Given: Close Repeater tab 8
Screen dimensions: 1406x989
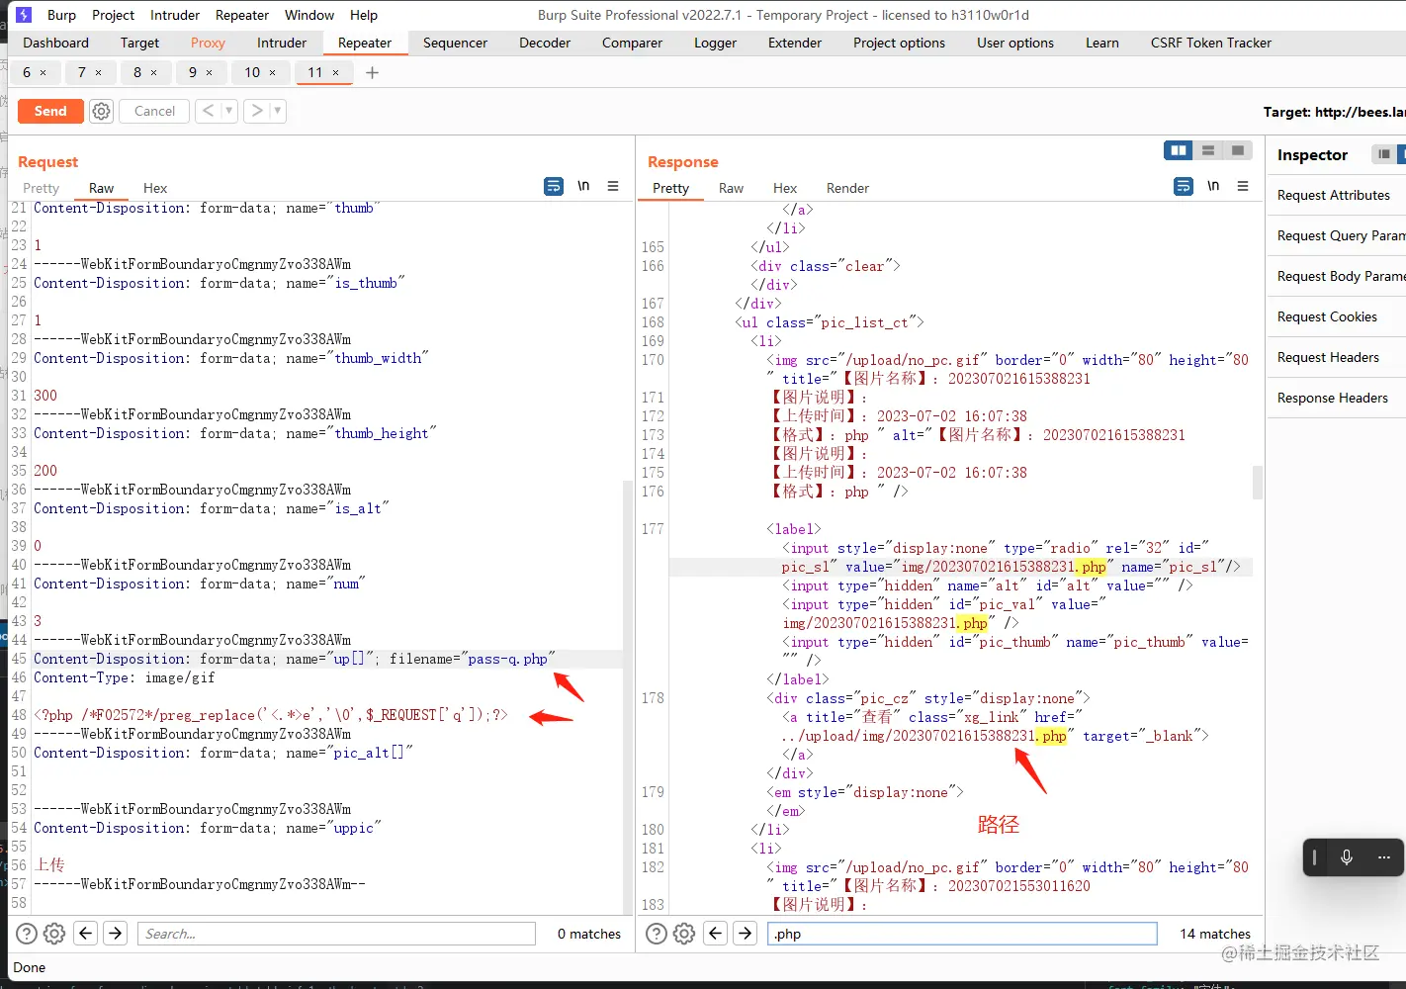Looking at the screenshot, I should 153,72.
